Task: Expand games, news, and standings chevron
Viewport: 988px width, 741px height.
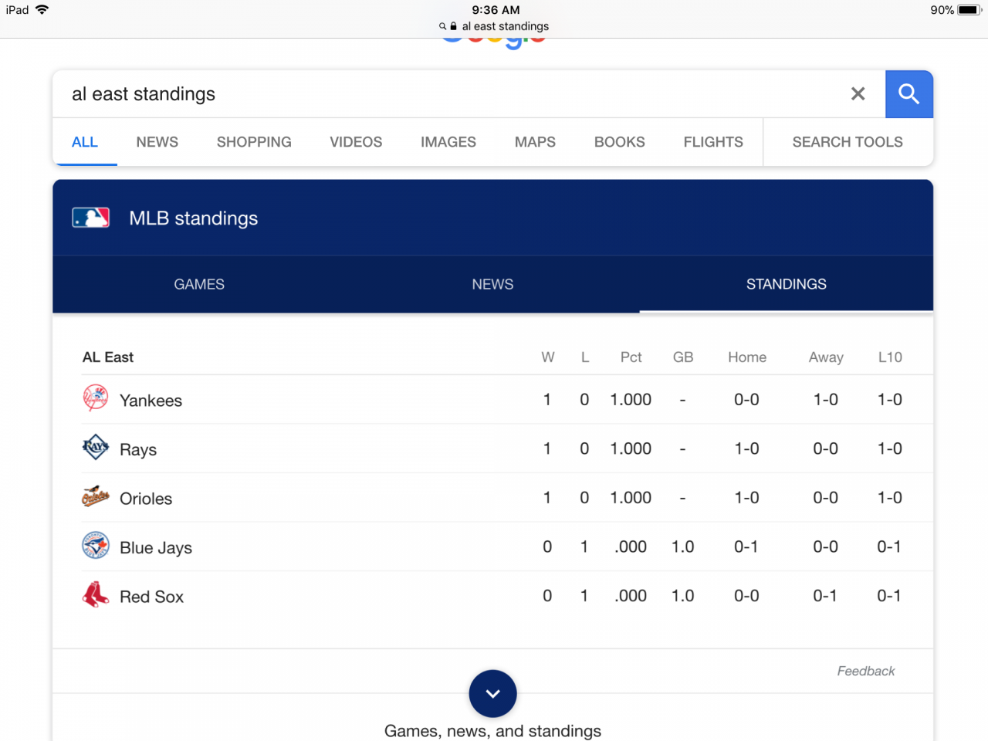Action: 493,693
